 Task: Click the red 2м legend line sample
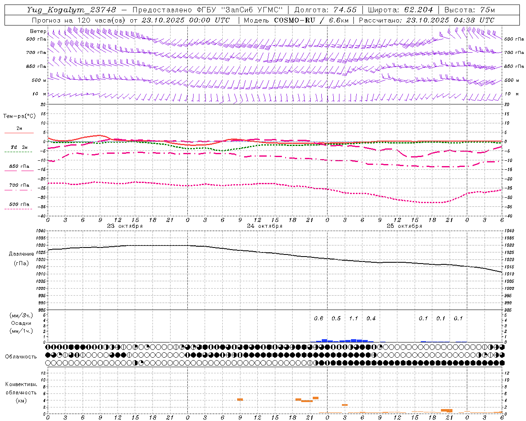click(x=19, y=133)
